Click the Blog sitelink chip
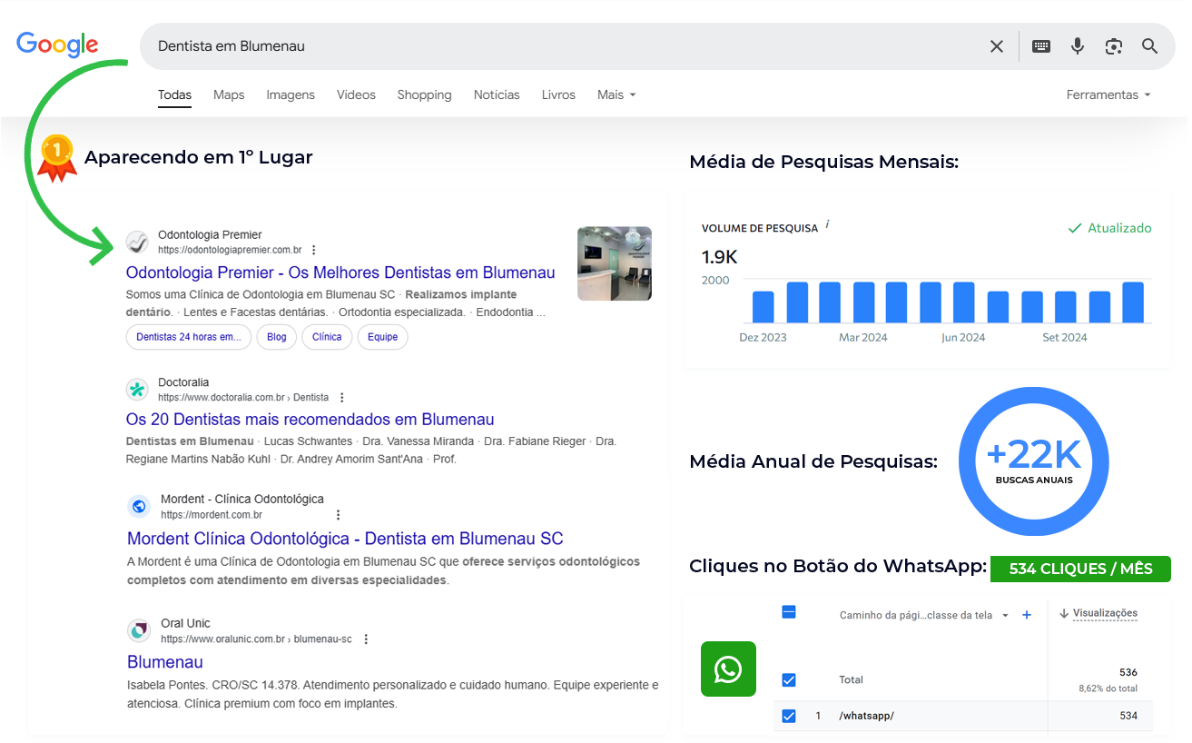 pos(277,337)
